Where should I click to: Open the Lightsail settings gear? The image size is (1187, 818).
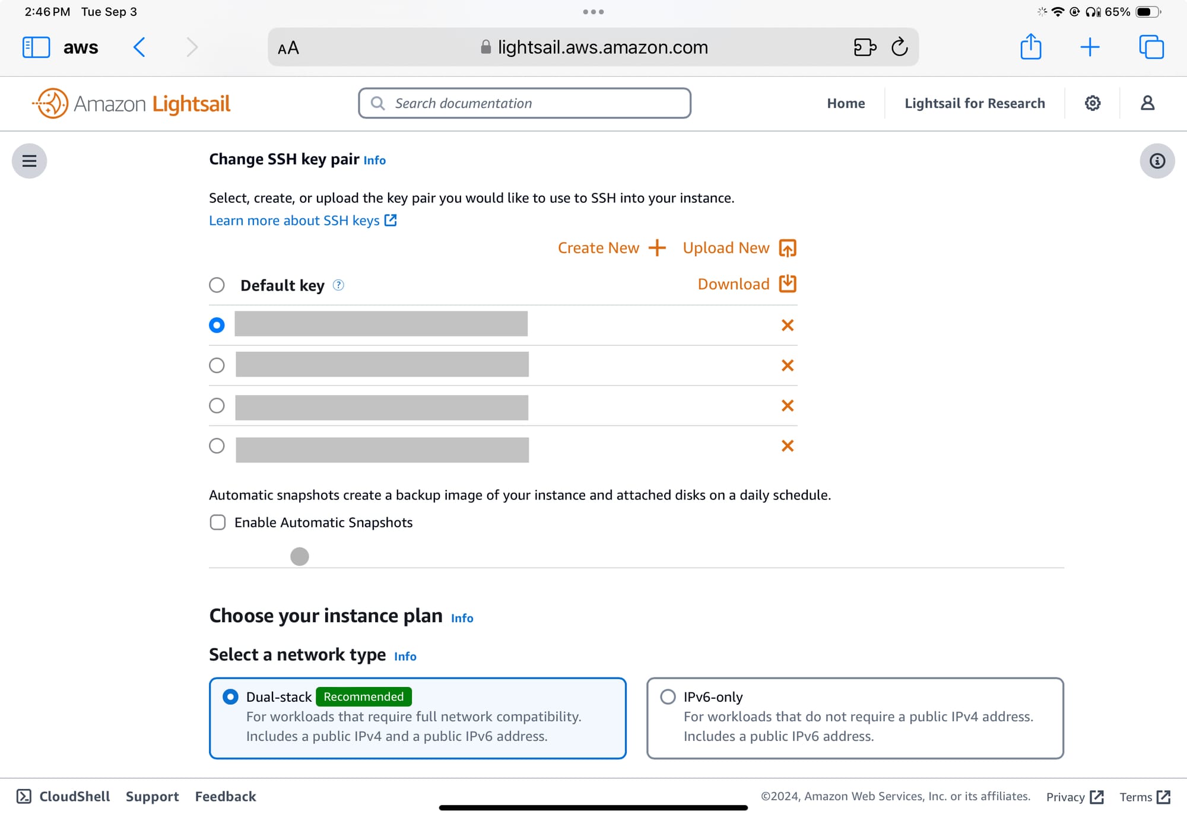click(x=1093, y=103)
